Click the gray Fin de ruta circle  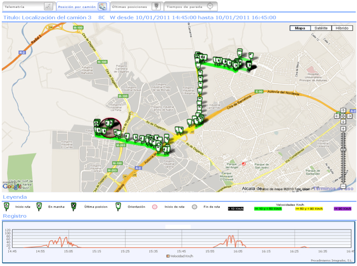pyautogui.click(x=195, y=207)
